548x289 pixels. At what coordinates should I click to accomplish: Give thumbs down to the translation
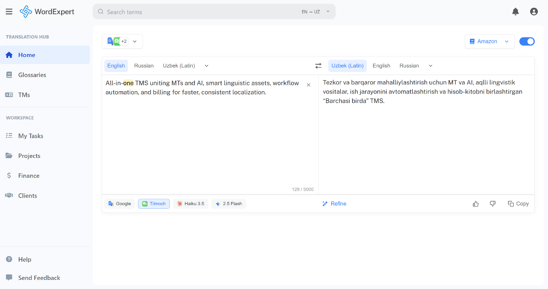point(493,203)
